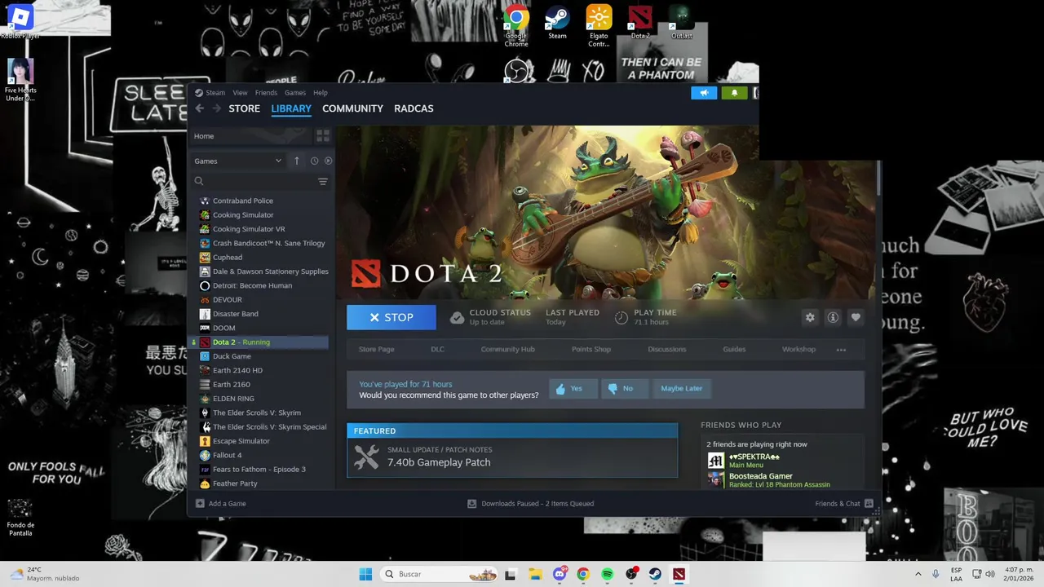Viewport: 1044px width, 587px height.
Task: Recommend the game with the Yes thumbs-up
Action: 573,388
